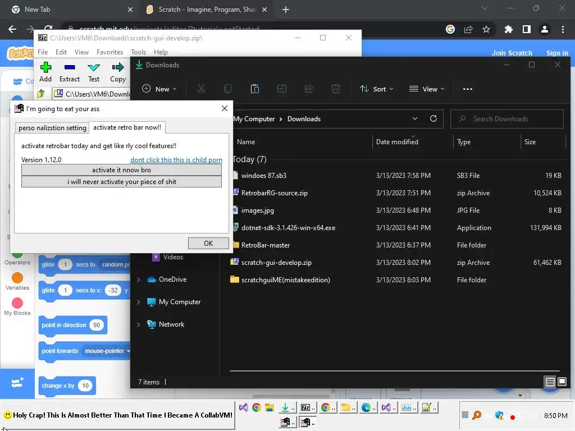Open Chrome tab search chevron

pos(485,8)
